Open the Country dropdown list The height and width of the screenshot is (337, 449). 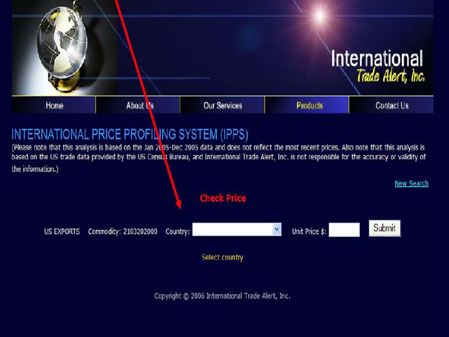point(237,229)
